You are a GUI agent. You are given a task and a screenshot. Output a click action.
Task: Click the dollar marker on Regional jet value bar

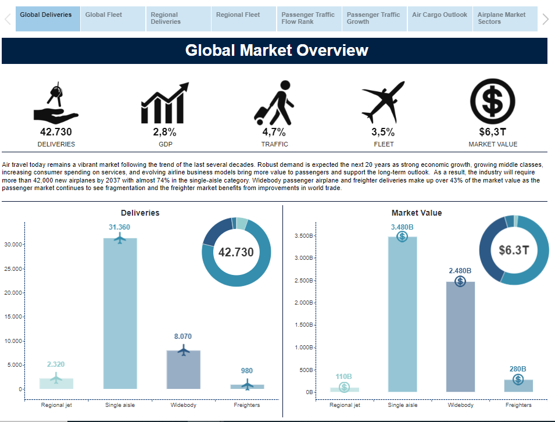tap(344, 387)
